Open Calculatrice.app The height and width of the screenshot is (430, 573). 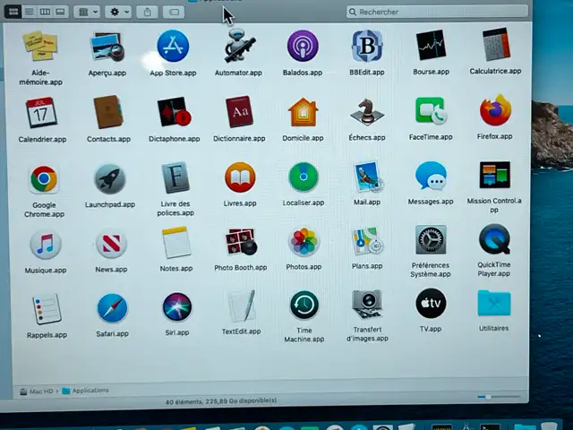pos(495,45)
